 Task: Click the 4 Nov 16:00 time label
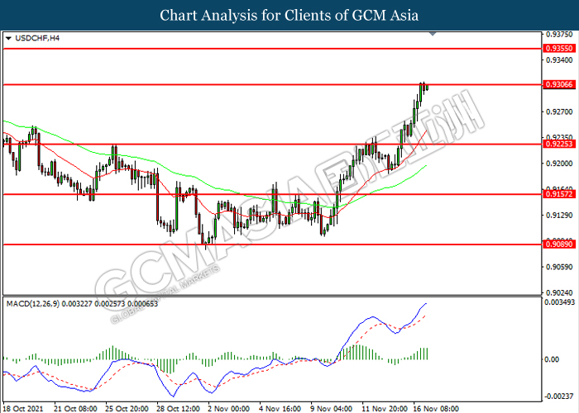(280, 409)
